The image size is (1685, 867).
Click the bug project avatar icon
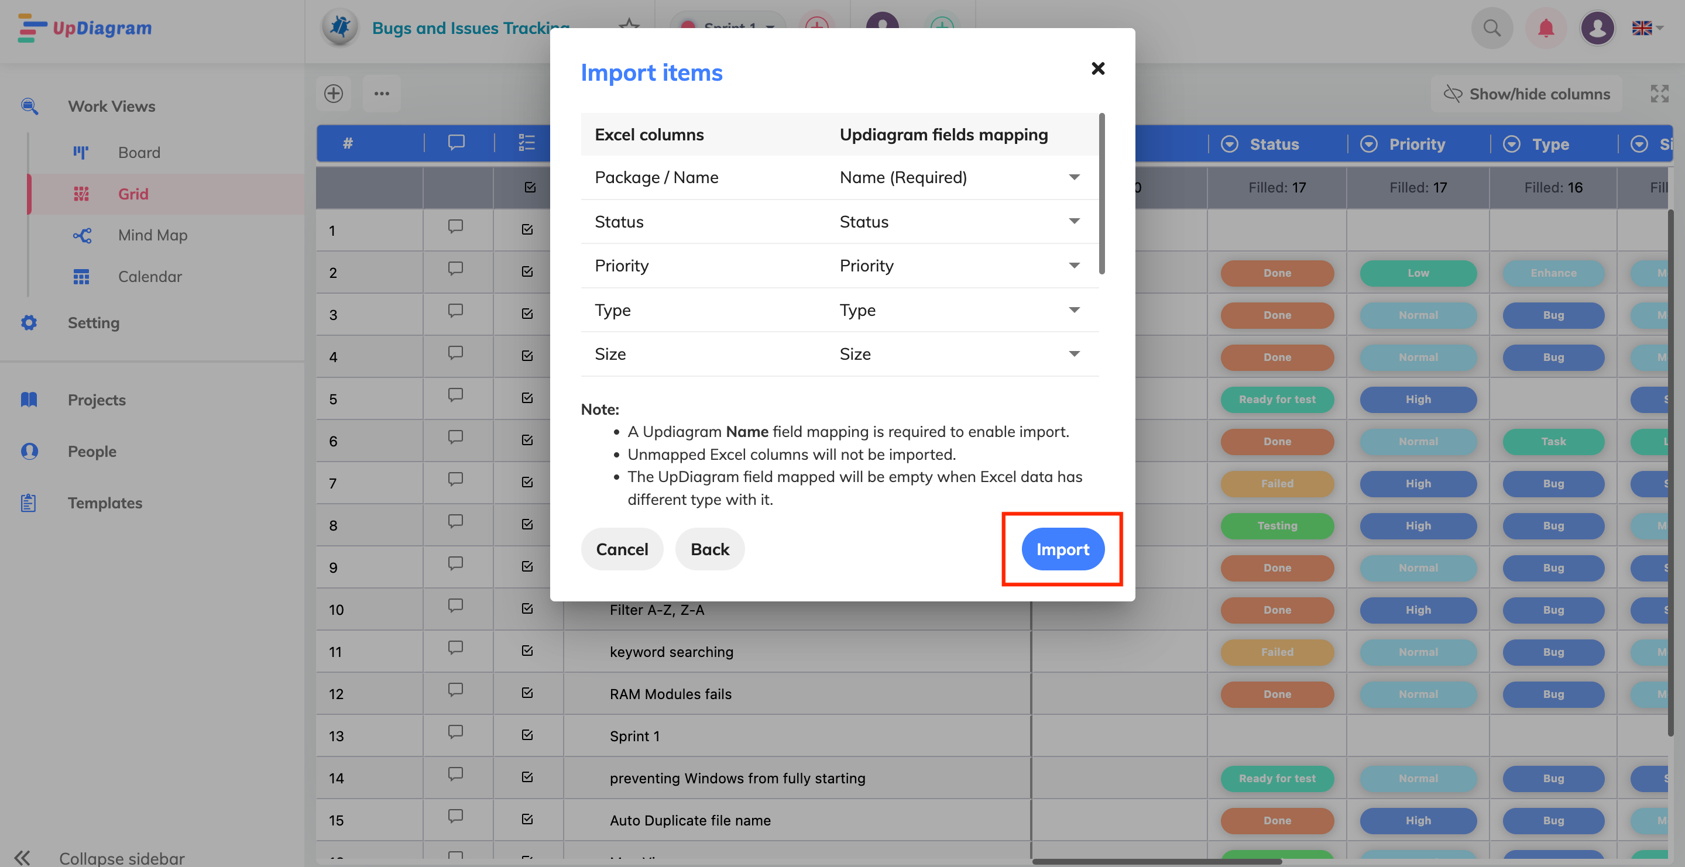click(x=340, y=27)
